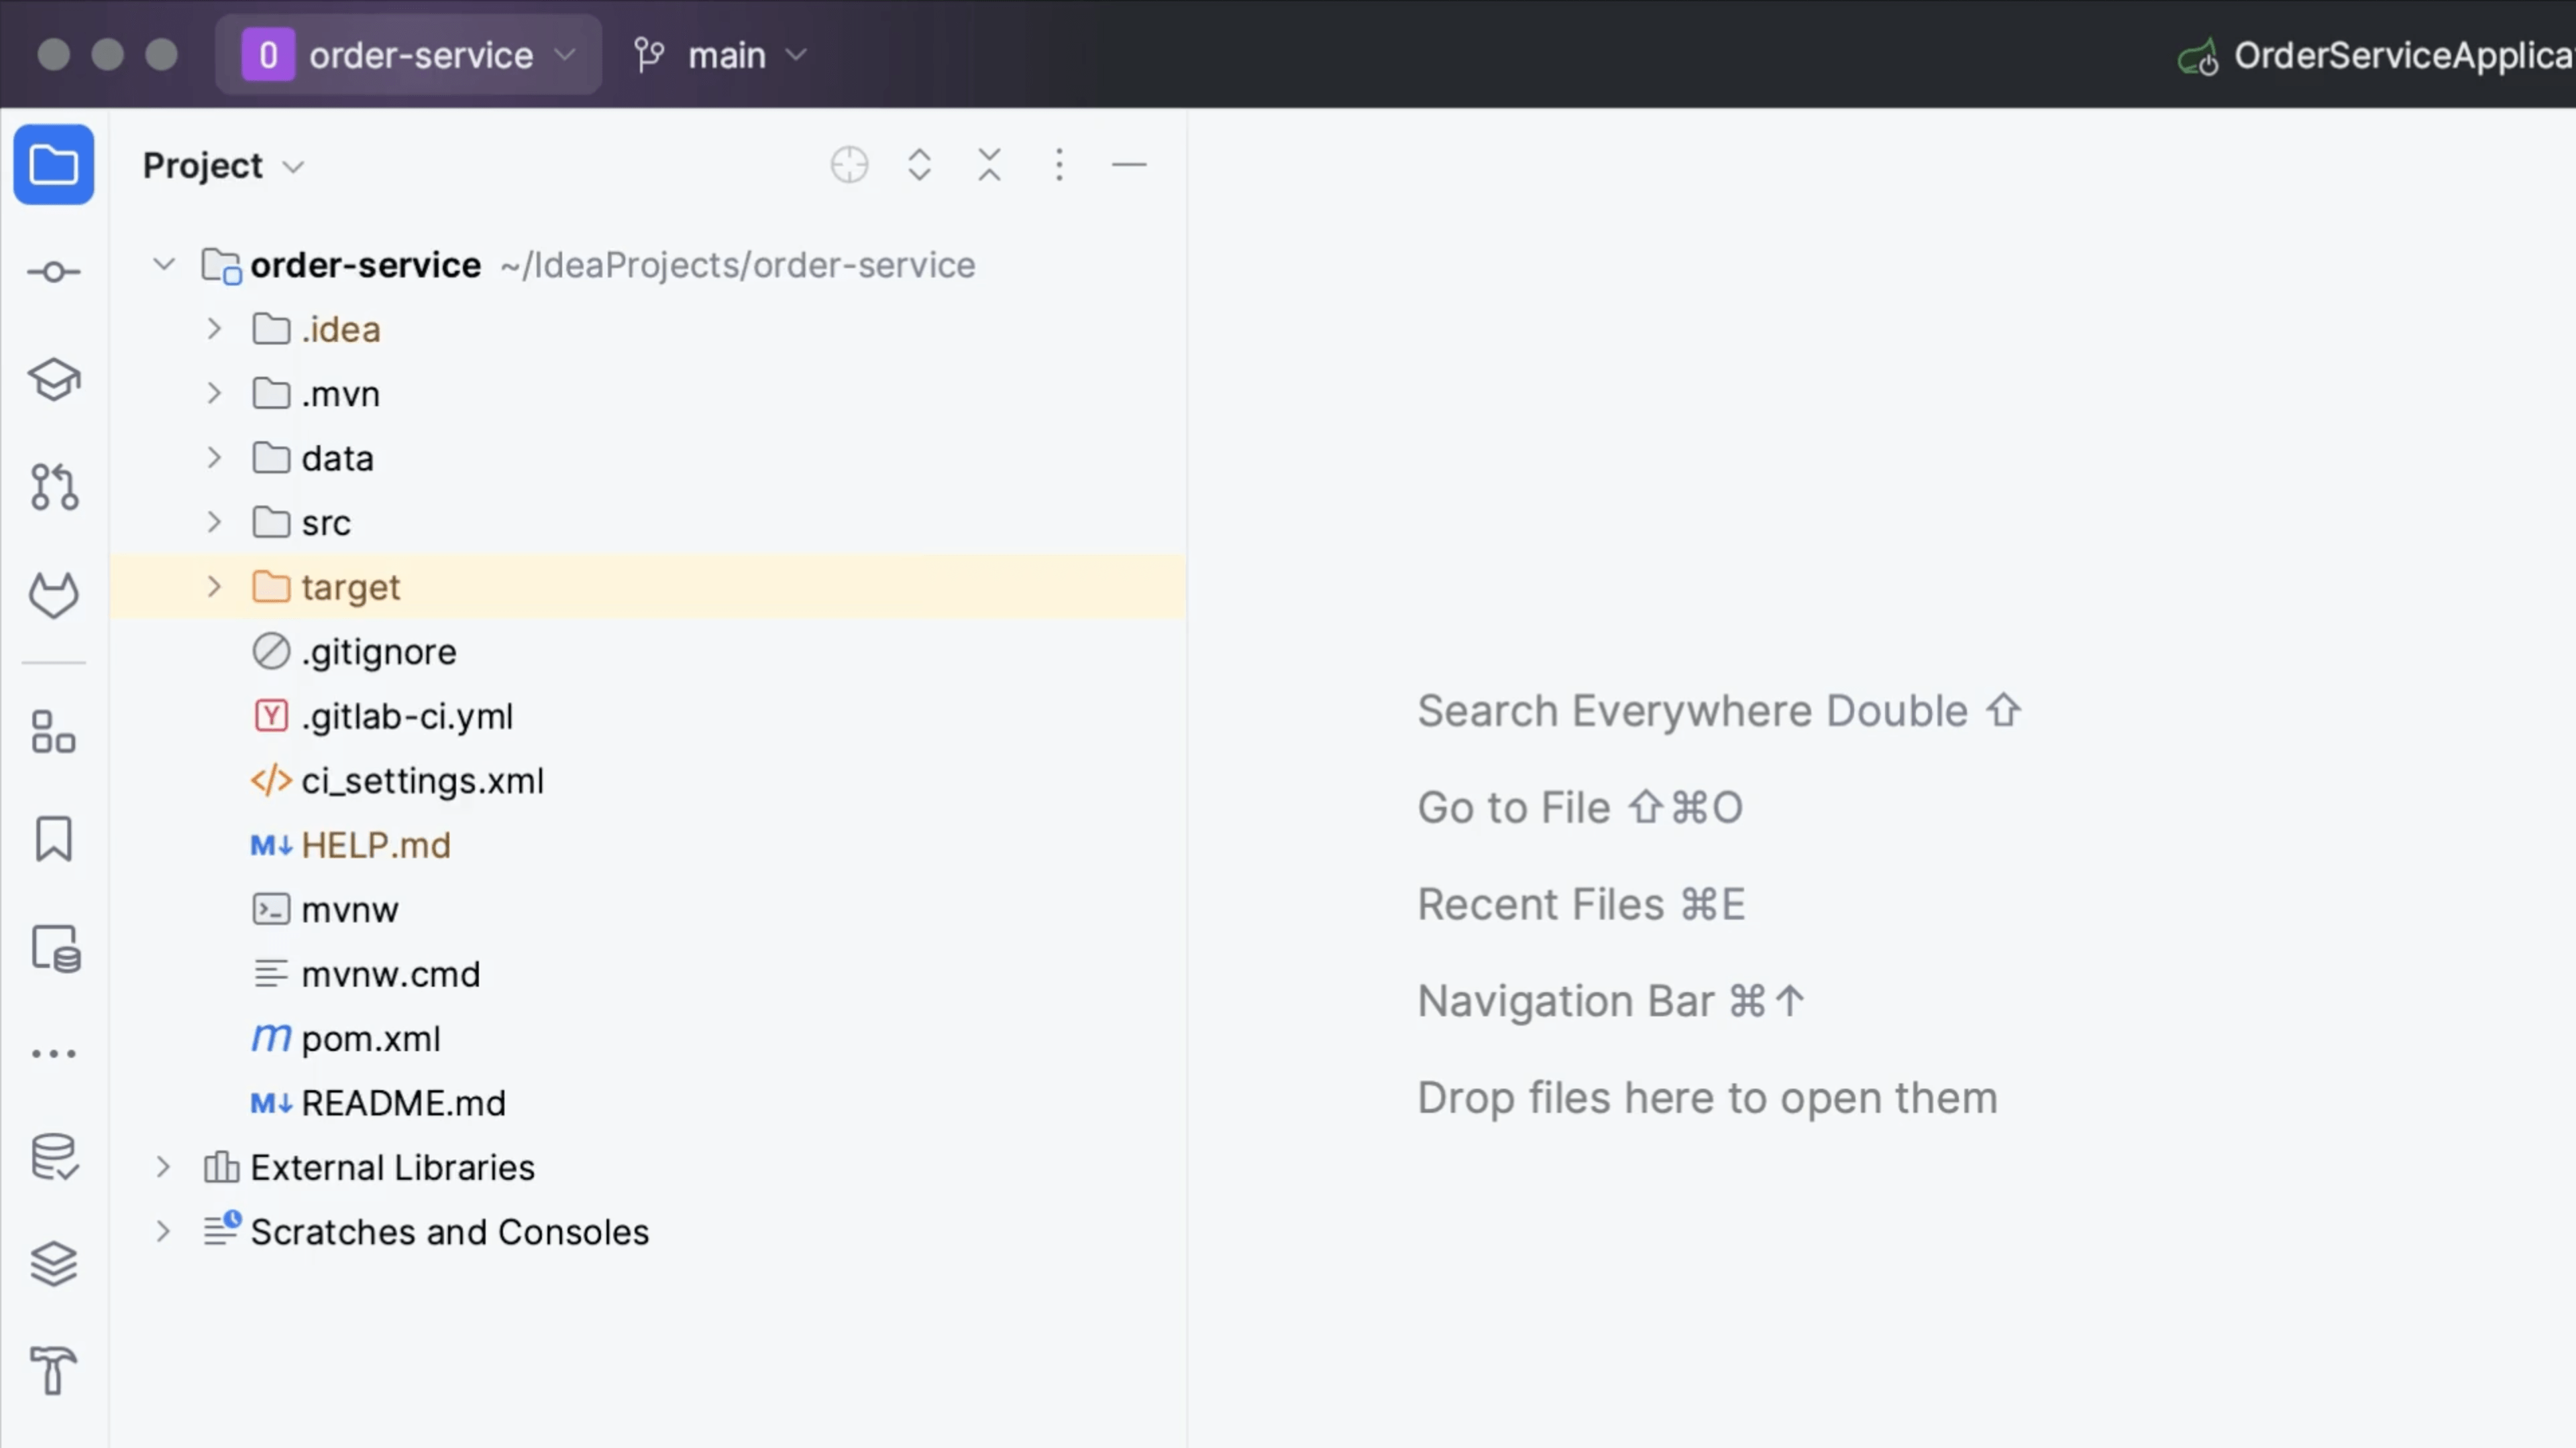Show more tool windows via ellipsis icon
2576x1448 pixels.
click(x=54, y=1052)
